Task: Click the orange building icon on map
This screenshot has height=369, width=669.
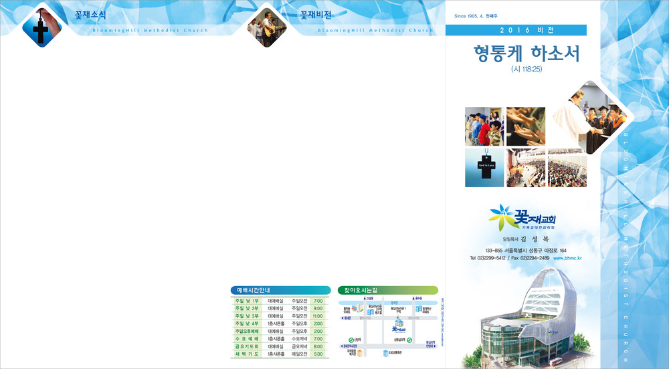Action: coord(361,352)
